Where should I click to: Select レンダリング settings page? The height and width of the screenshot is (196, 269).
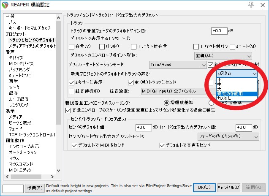coord(19,105)
